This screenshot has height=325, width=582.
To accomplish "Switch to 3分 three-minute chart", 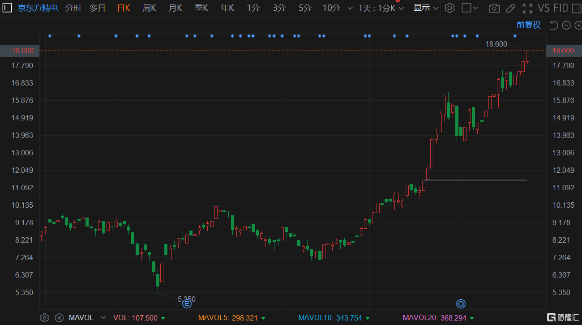I will coord(279,8).
